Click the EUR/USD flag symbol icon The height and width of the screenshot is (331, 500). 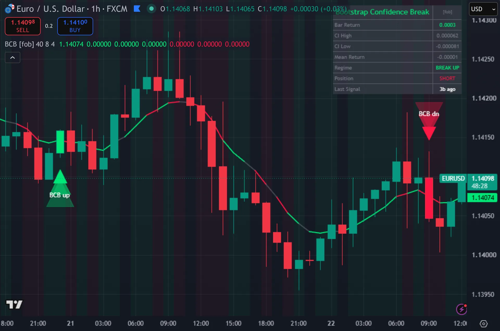10,9
